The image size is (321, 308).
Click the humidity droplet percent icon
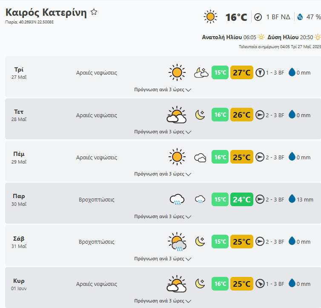(300, 17)
